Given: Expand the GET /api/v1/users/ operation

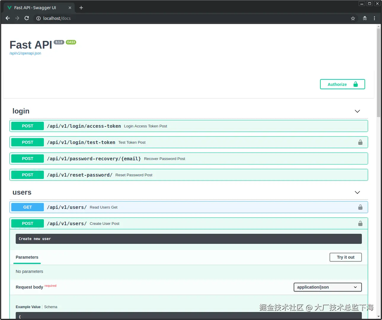Looking at the screenshot, I should coord(189,207).
